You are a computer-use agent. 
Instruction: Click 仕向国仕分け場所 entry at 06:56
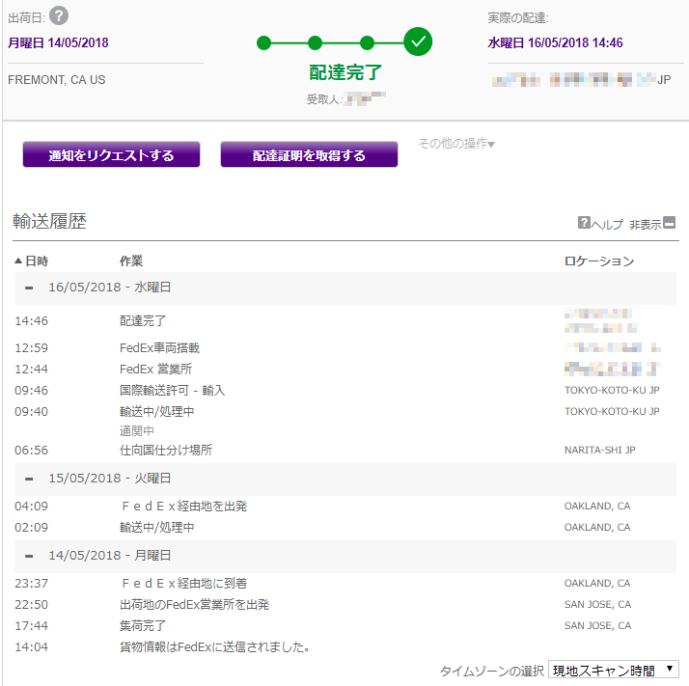pos(166,450)
